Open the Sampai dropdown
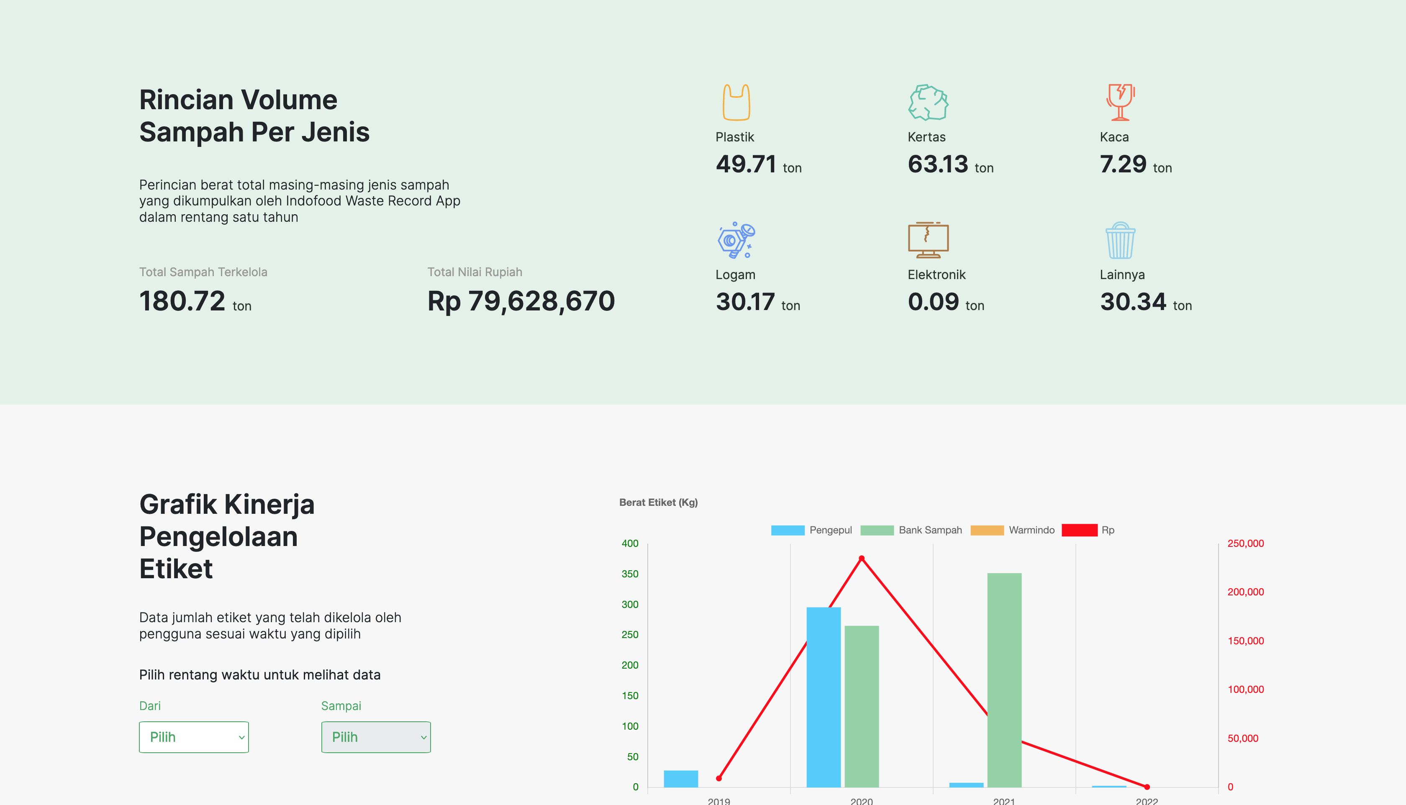This screenshot has width=1406, height=805. coord(376,737)
